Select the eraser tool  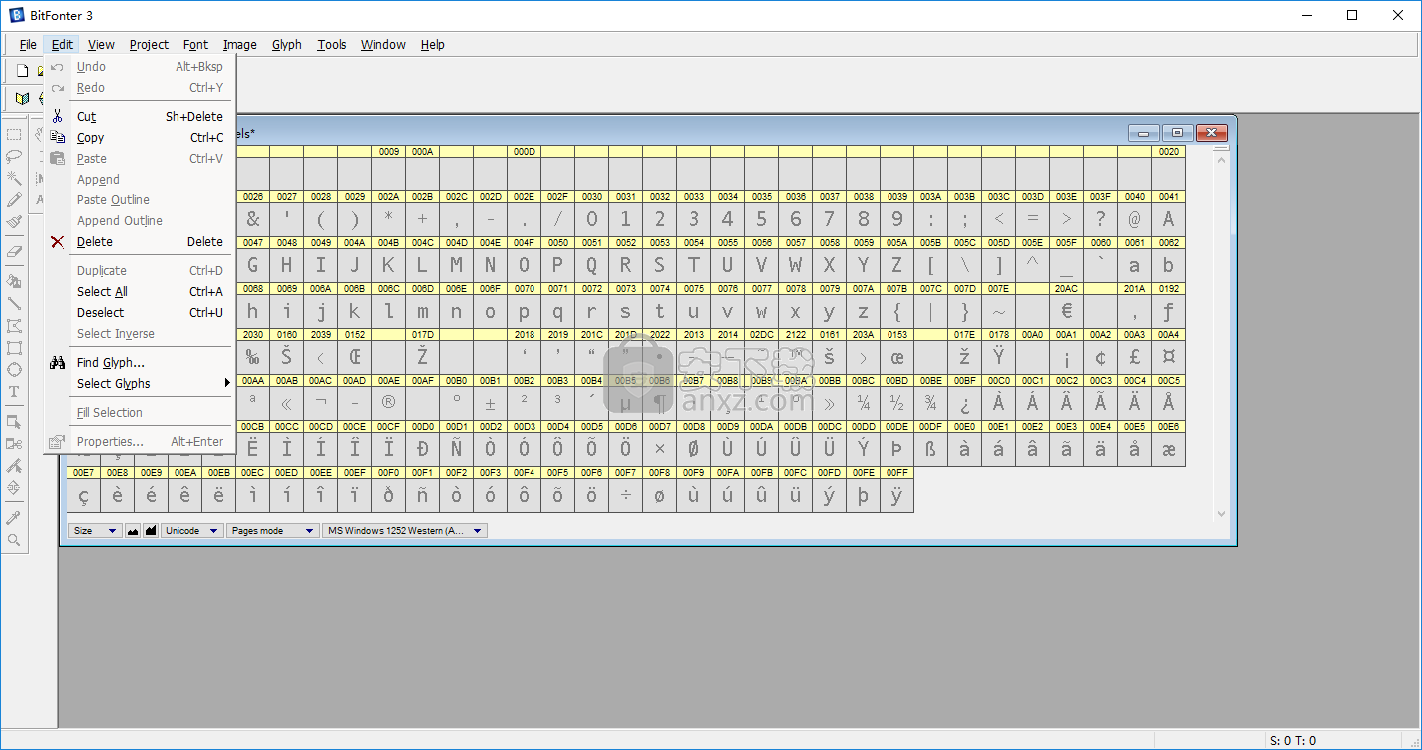pyautogui.click(x=14, y=252)
